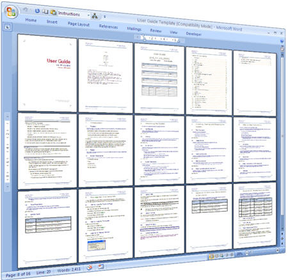This screenshot has height=280, width=288.
Task: Open the Page Layout ribbon tab
Action: tap(79, 24)
